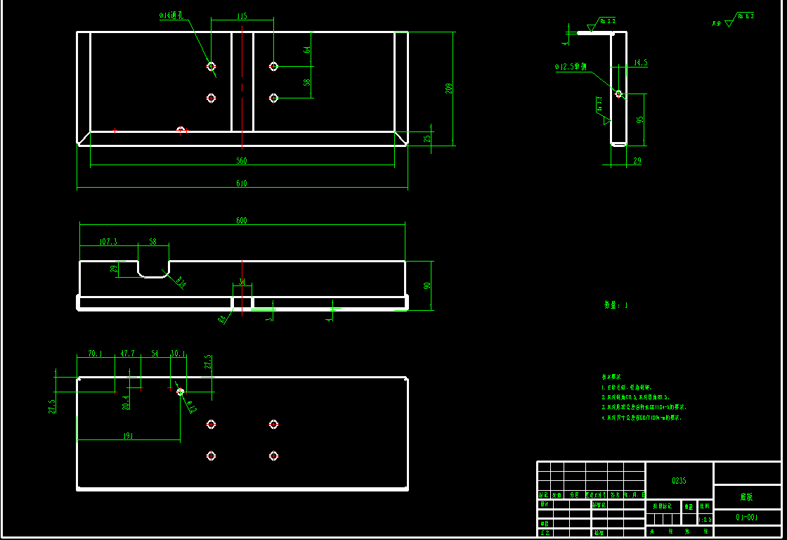Click the "工艺" label in title block
The height and width of the screenshot is (540, 787).
coord(545,533)
